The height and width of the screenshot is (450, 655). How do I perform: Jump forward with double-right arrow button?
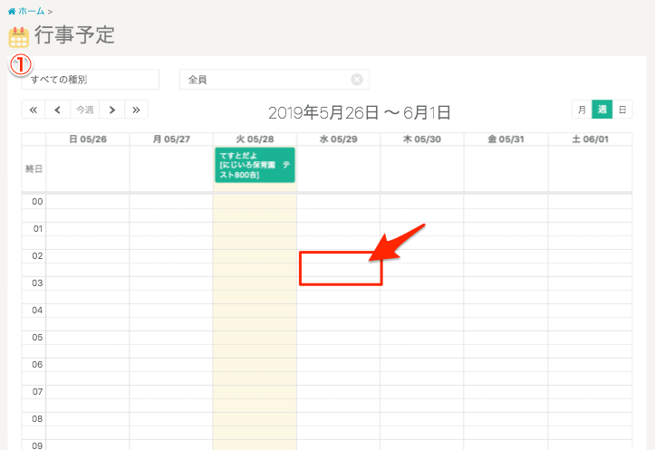click(136, 110)
